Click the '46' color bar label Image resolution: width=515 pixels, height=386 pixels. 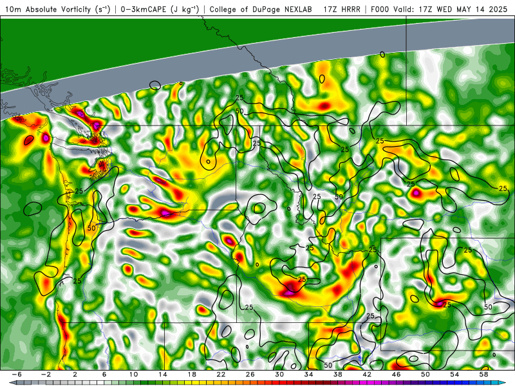(x=396, y=374)
